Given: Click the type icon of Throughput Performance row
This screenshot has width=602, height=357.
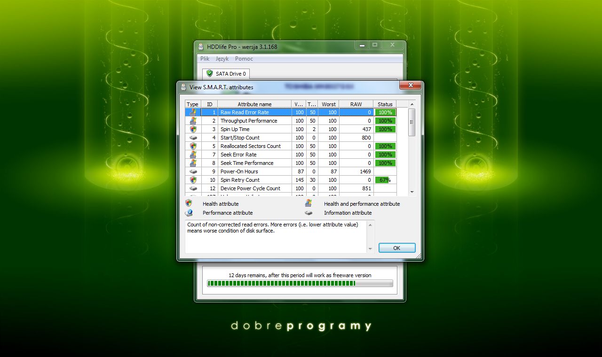Looking at the screenshot, I should tap(193, 121).
